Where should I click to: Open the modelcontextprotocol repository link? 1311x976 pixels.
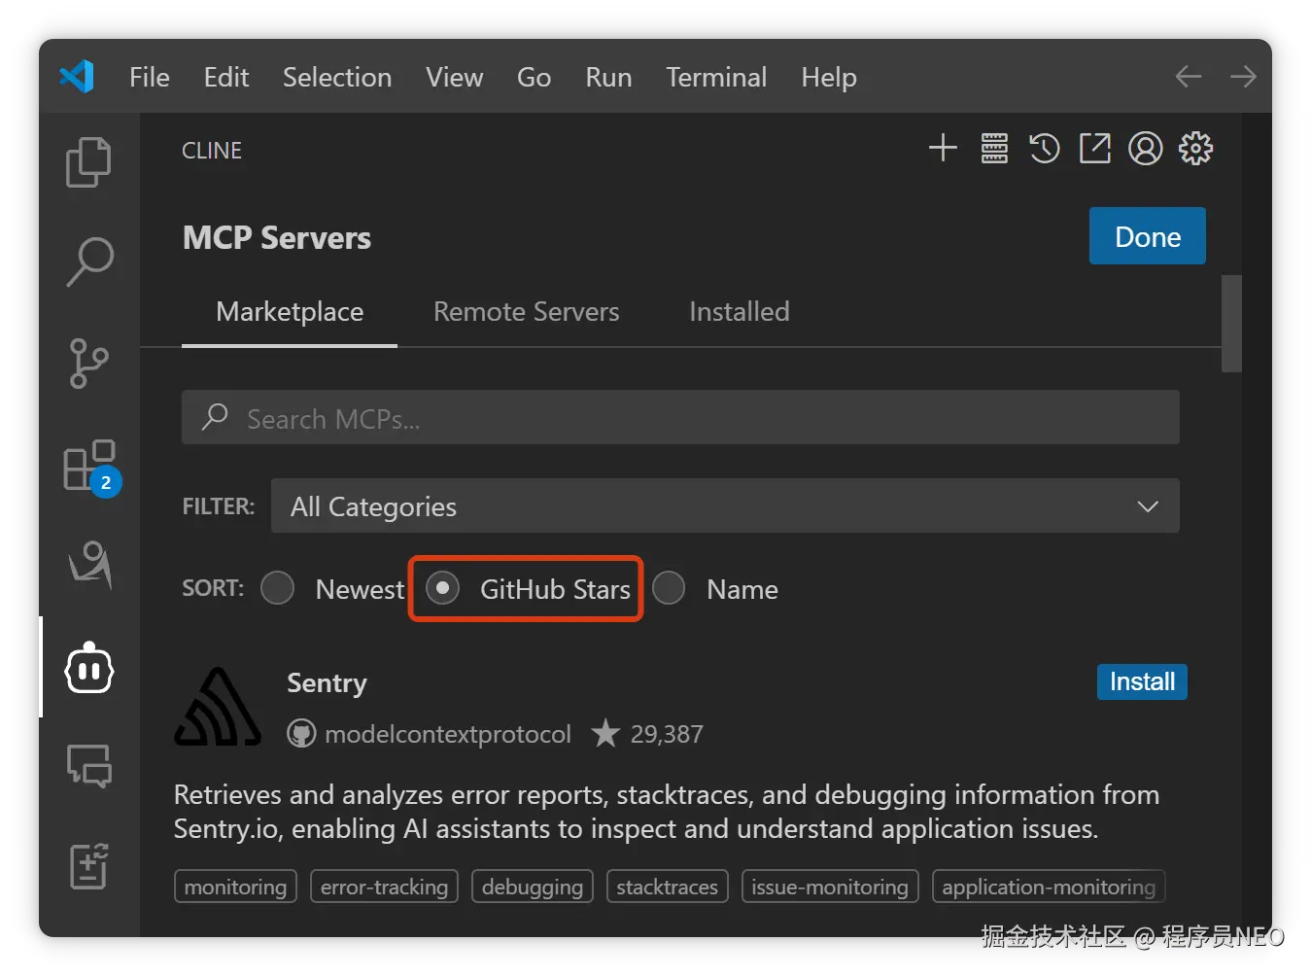448,734
